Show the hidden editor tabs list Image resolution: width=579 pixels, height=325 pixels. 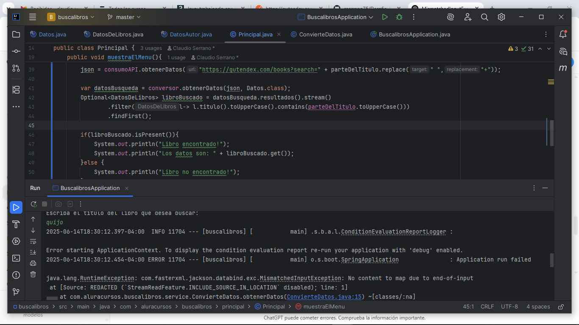coord(546,34)
